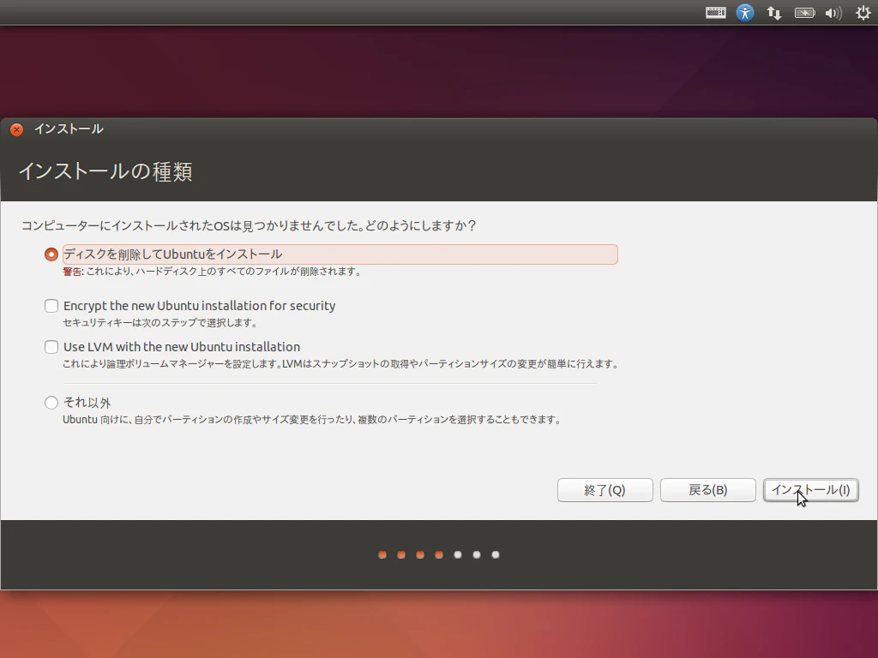The width and height of the screenshot is (878, 658).
Task: Click the question text about no OS found
Action: point(249,226)
